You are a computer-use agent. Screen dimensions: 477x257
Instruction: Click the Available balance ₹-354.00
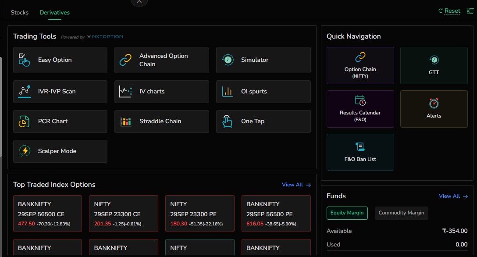455,231
